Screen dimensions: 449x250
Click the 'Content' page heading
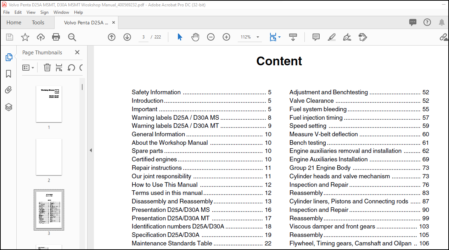[279, 61]
